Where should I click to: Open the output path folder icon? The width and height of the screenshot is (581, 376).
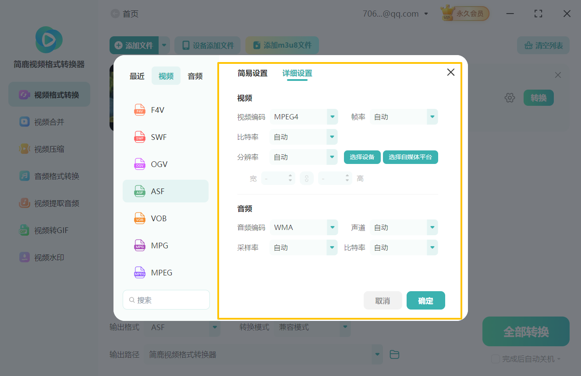(394, 354)
